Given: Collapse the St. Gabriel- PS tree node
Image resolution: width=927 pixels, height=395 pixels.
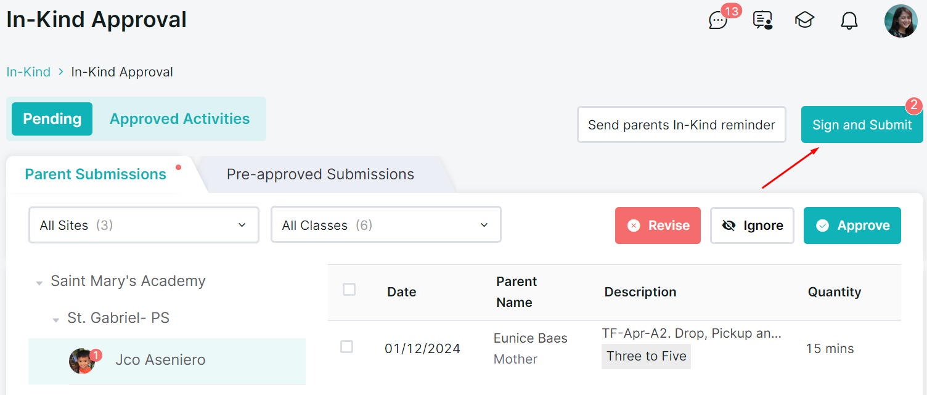Looking at the screenshot, I should 56,320.
